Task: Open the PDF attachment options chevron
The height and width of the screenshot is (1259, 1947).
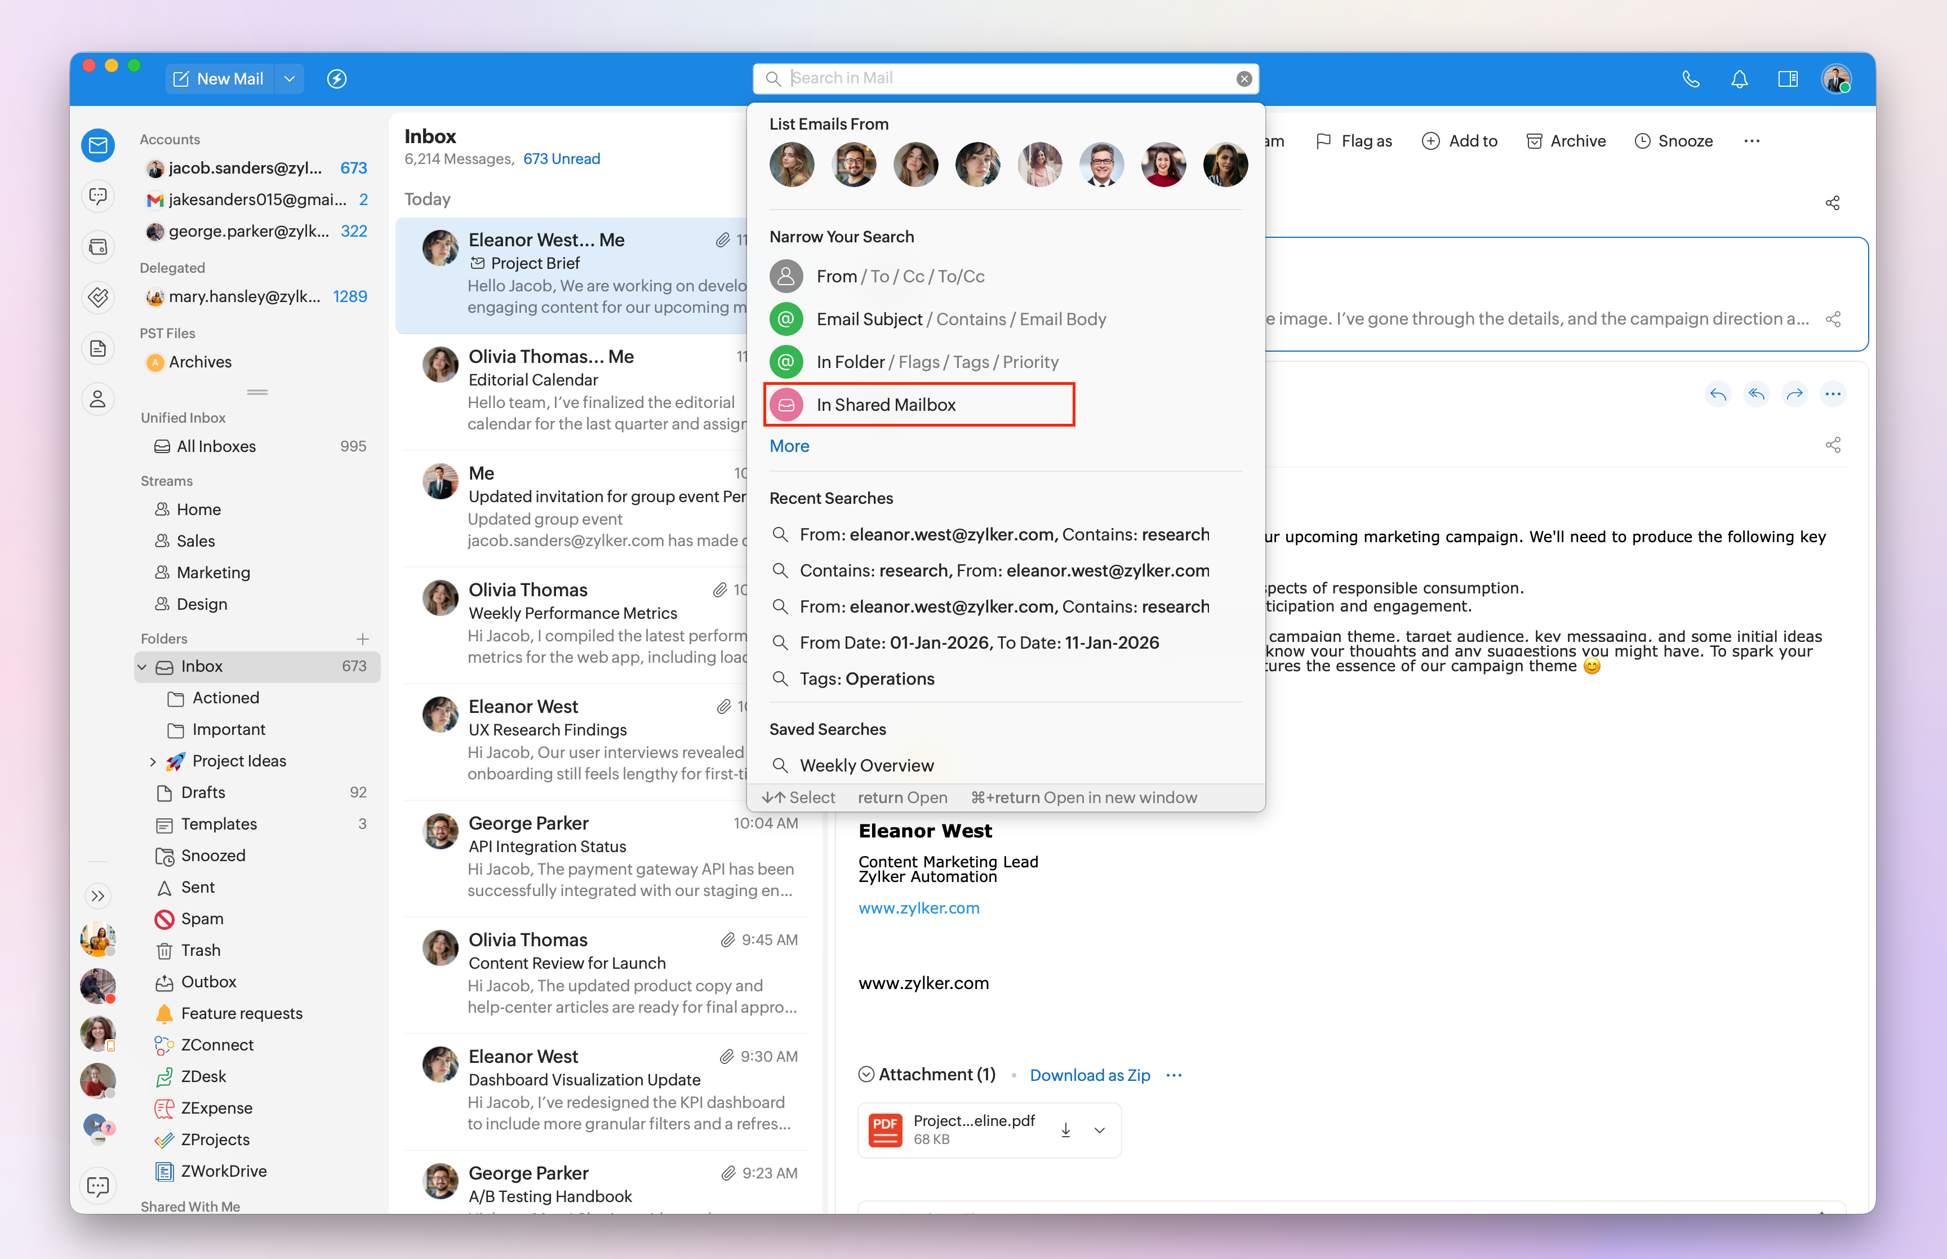Action: (1100, 1130)
